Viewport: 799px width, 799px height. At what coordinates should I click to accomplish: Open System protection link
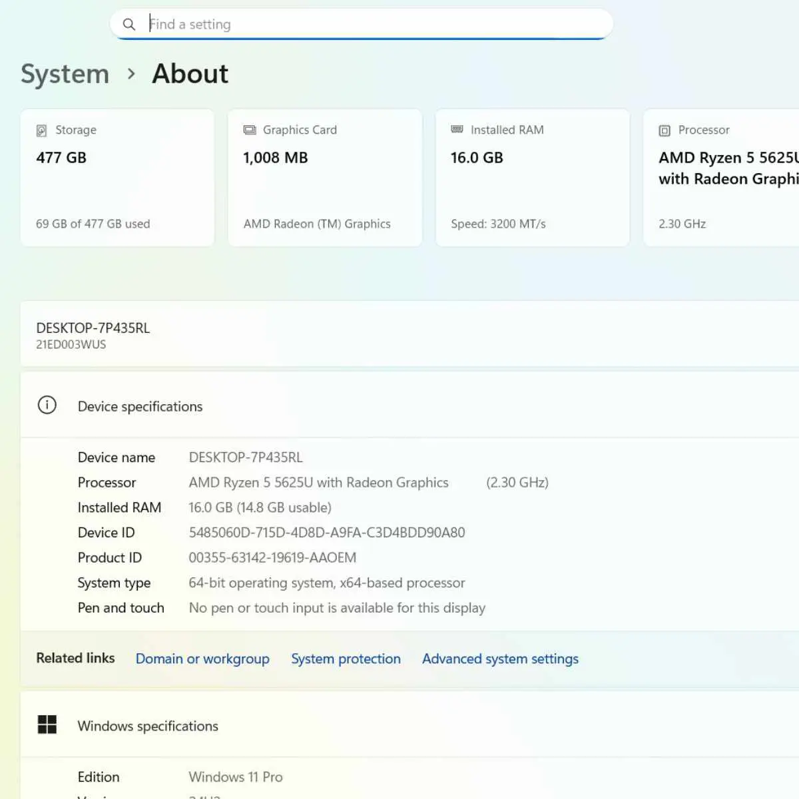346,659
